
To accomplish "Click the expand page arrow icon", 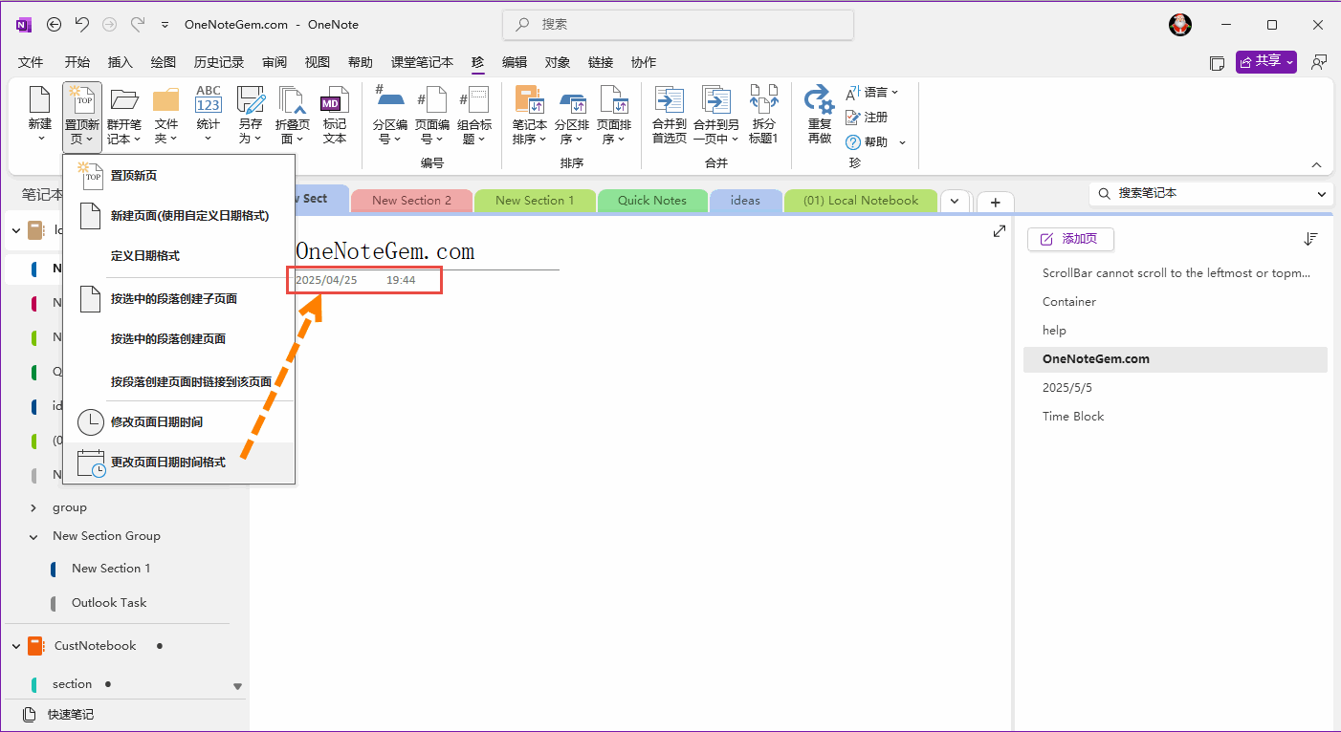I will pos(1000,231).
